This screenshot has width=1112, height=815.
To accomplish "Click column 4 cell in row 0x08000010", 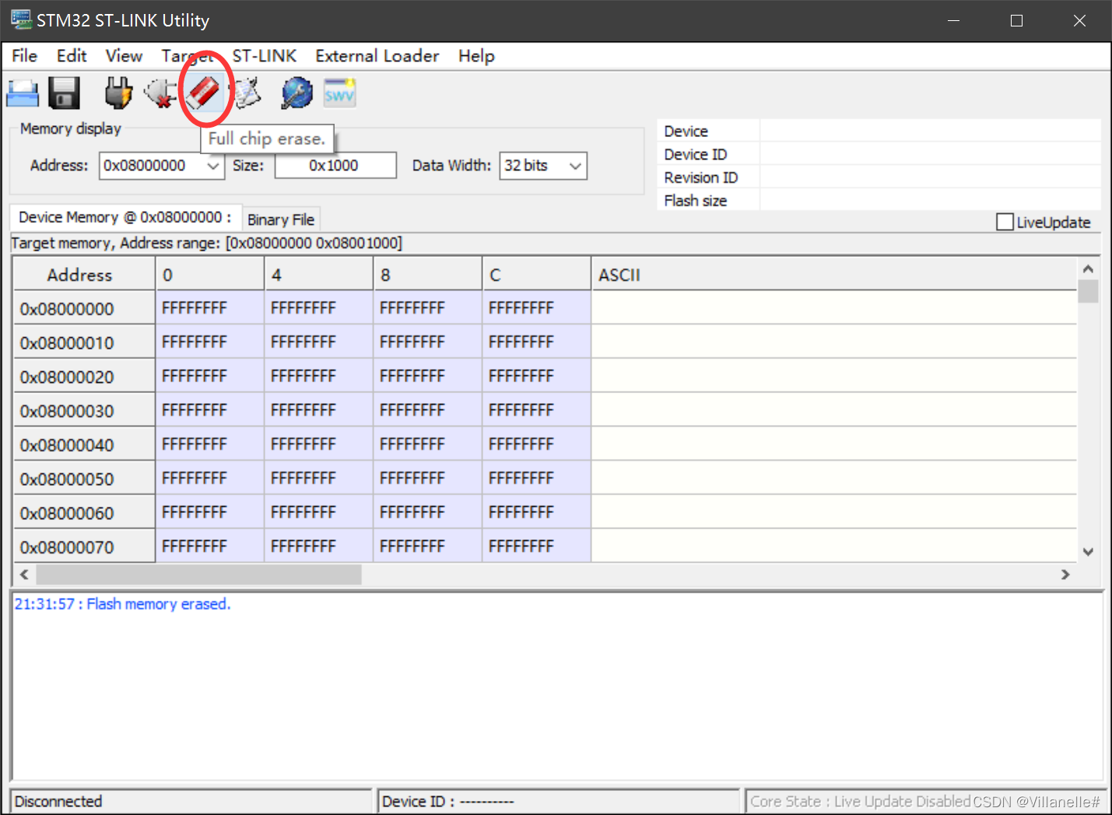I will click(x=319, y=343).
